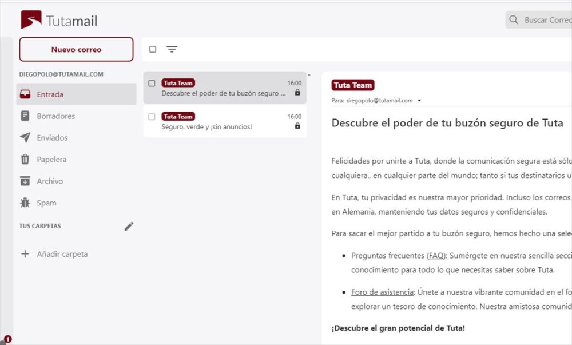Click the mail list scroll-up arrow

coord(309,75)
